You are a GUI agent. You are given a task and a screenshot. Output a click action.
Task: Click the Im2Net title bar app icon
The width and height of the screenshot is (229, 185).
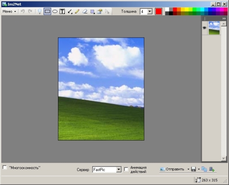click(x=4, y=4)
